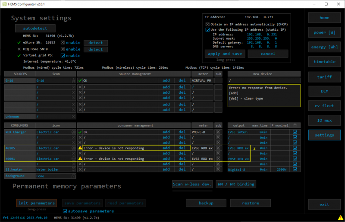This screenshot has width=345, height=222.
Task: Toggle autosave parameters checkbox
Action: point(66,211)
